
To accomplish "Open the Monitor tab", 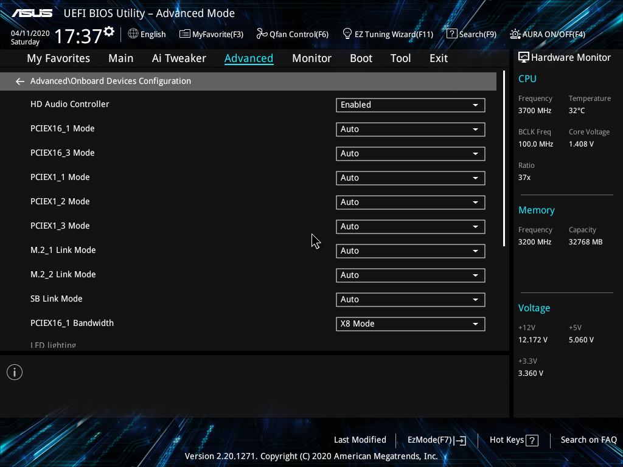I will coord(311,58).
